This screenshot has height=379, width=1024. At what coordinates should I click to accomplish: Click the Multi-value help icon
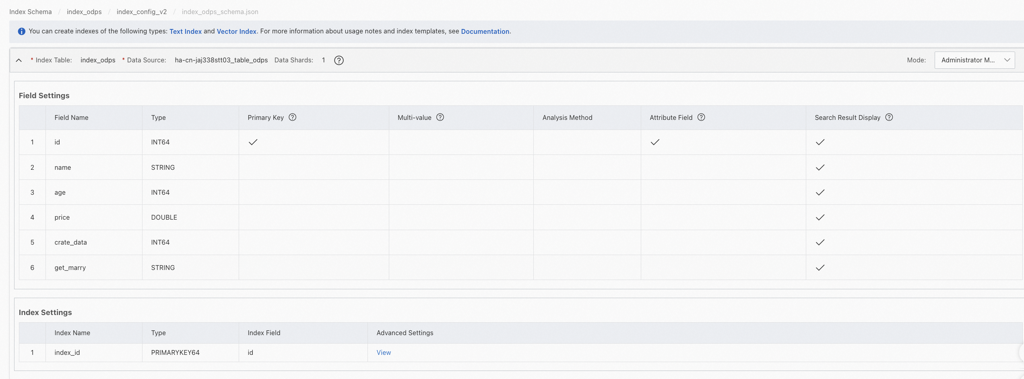tap(440, 117)
